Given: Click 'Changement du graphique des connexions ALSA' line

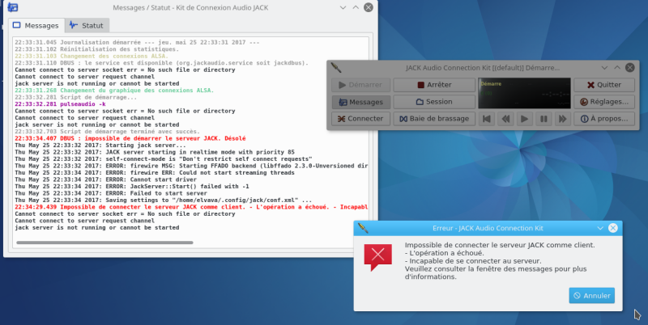Looking at the screenshot, I should [114, 91].
